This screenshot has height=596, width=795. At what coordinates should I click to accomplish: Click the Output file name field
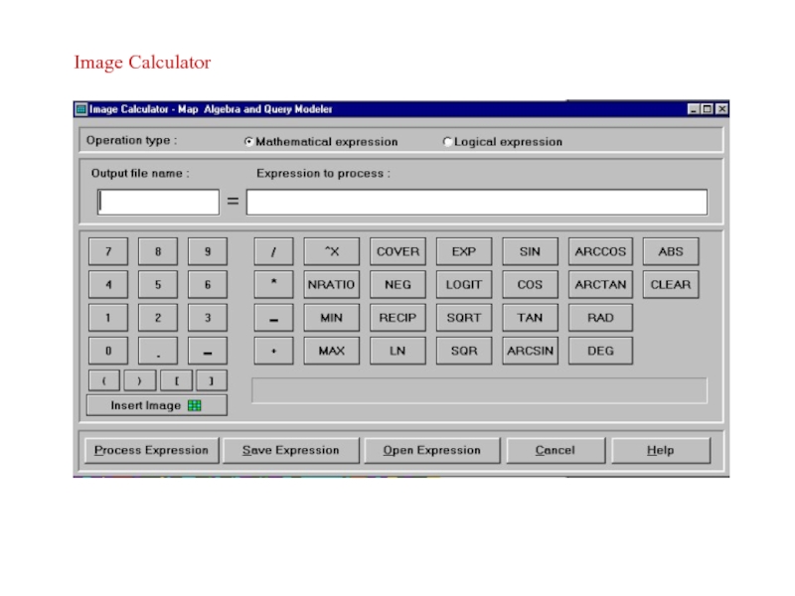pos(158,203)
